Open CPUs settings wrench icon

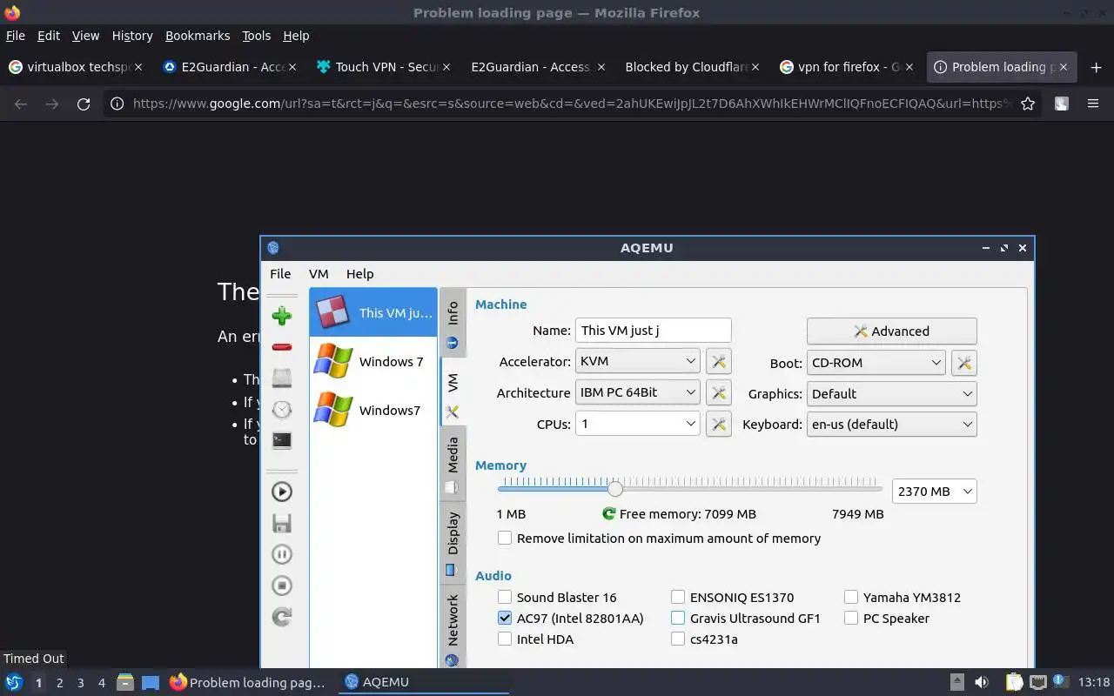pos(719,424)
